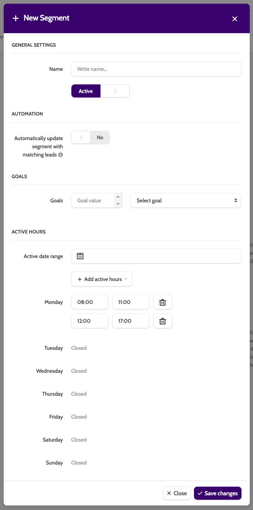Click the calendar icon in date range
Screen dimensions: 253x510
tap(80, 256)
